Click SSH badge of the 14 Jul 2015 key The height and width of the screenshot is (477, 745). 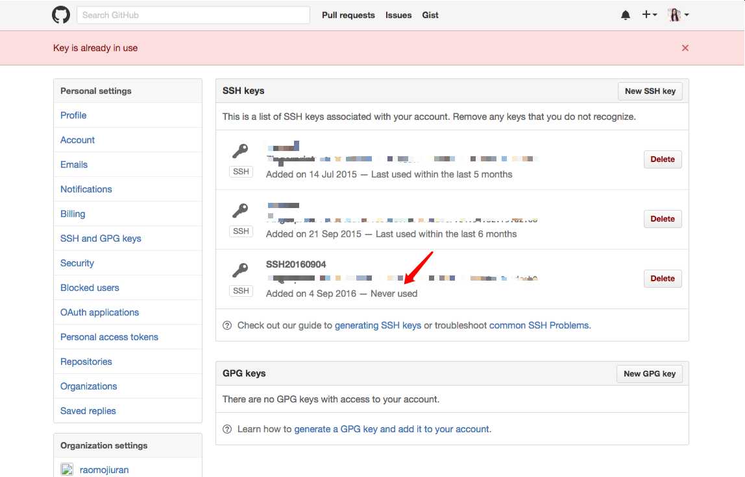pyautogui.click(x=241, y=172)
